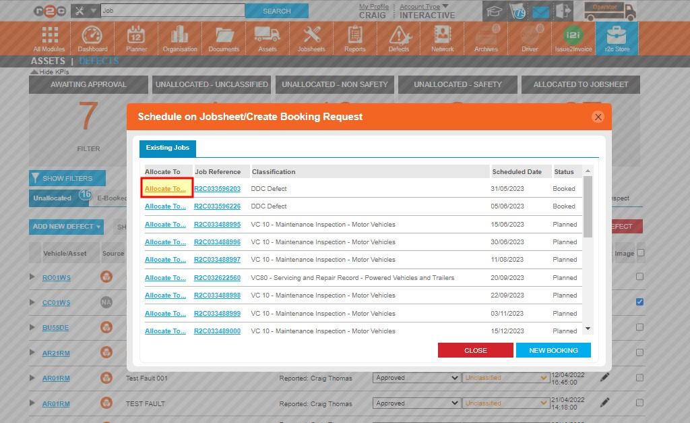Open the Approved status dropdown
Image resolution: width=690 pixels, height=423 pixels.
[x=416, y=378]
